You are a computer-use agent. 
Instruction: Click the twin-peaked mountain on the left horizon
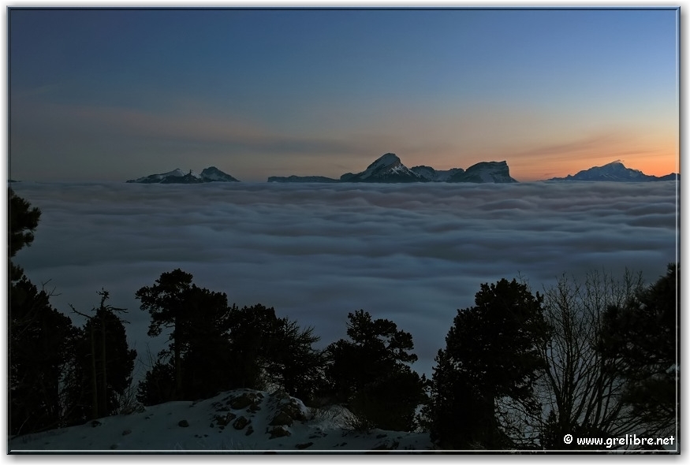185,175
